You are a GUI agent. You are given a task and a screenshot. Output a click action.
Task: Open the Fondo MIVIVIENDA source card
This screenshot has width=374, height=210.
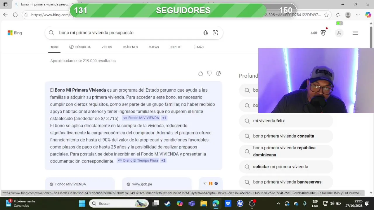click(80, 184)
